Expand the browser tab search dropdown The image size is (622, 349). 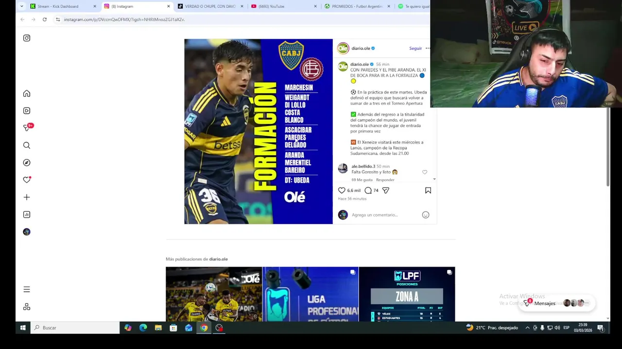(x=21, y=6)
